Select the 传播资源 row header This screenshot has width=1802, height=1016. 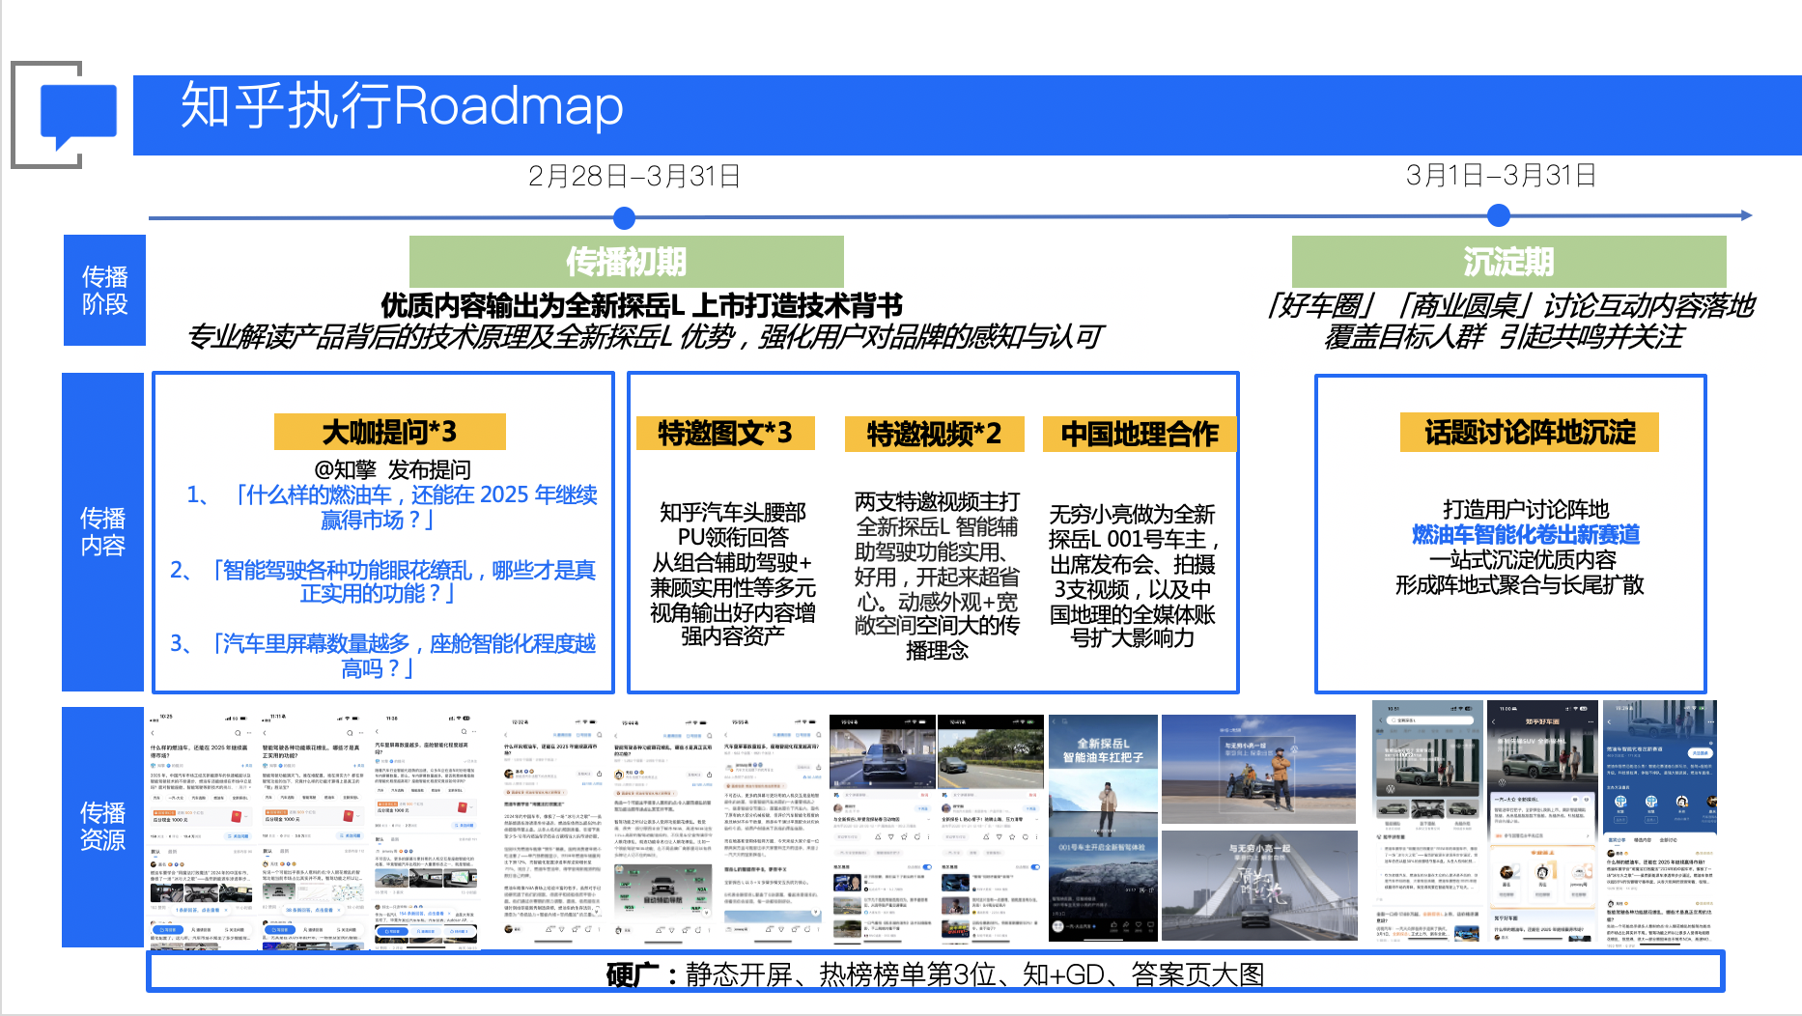coord(102,826)
